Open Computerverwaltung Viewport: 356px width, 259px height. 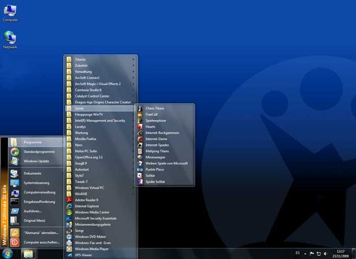pyautogui.click(x=36, y=192)
